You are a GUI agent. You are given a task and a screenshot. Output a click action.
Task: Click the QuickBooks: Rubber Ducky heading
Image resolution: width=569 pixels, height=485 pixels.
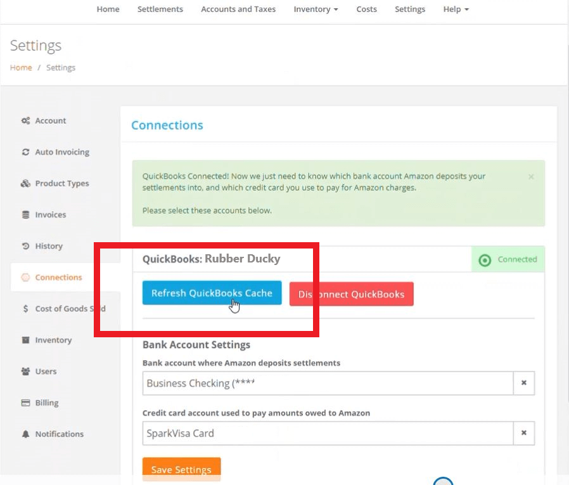pyautogui.click(x=211, y=259)
